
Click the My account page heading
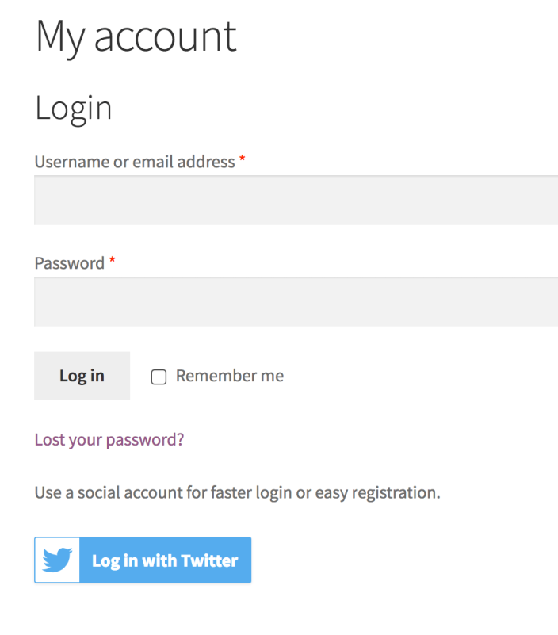coord(136,36)
